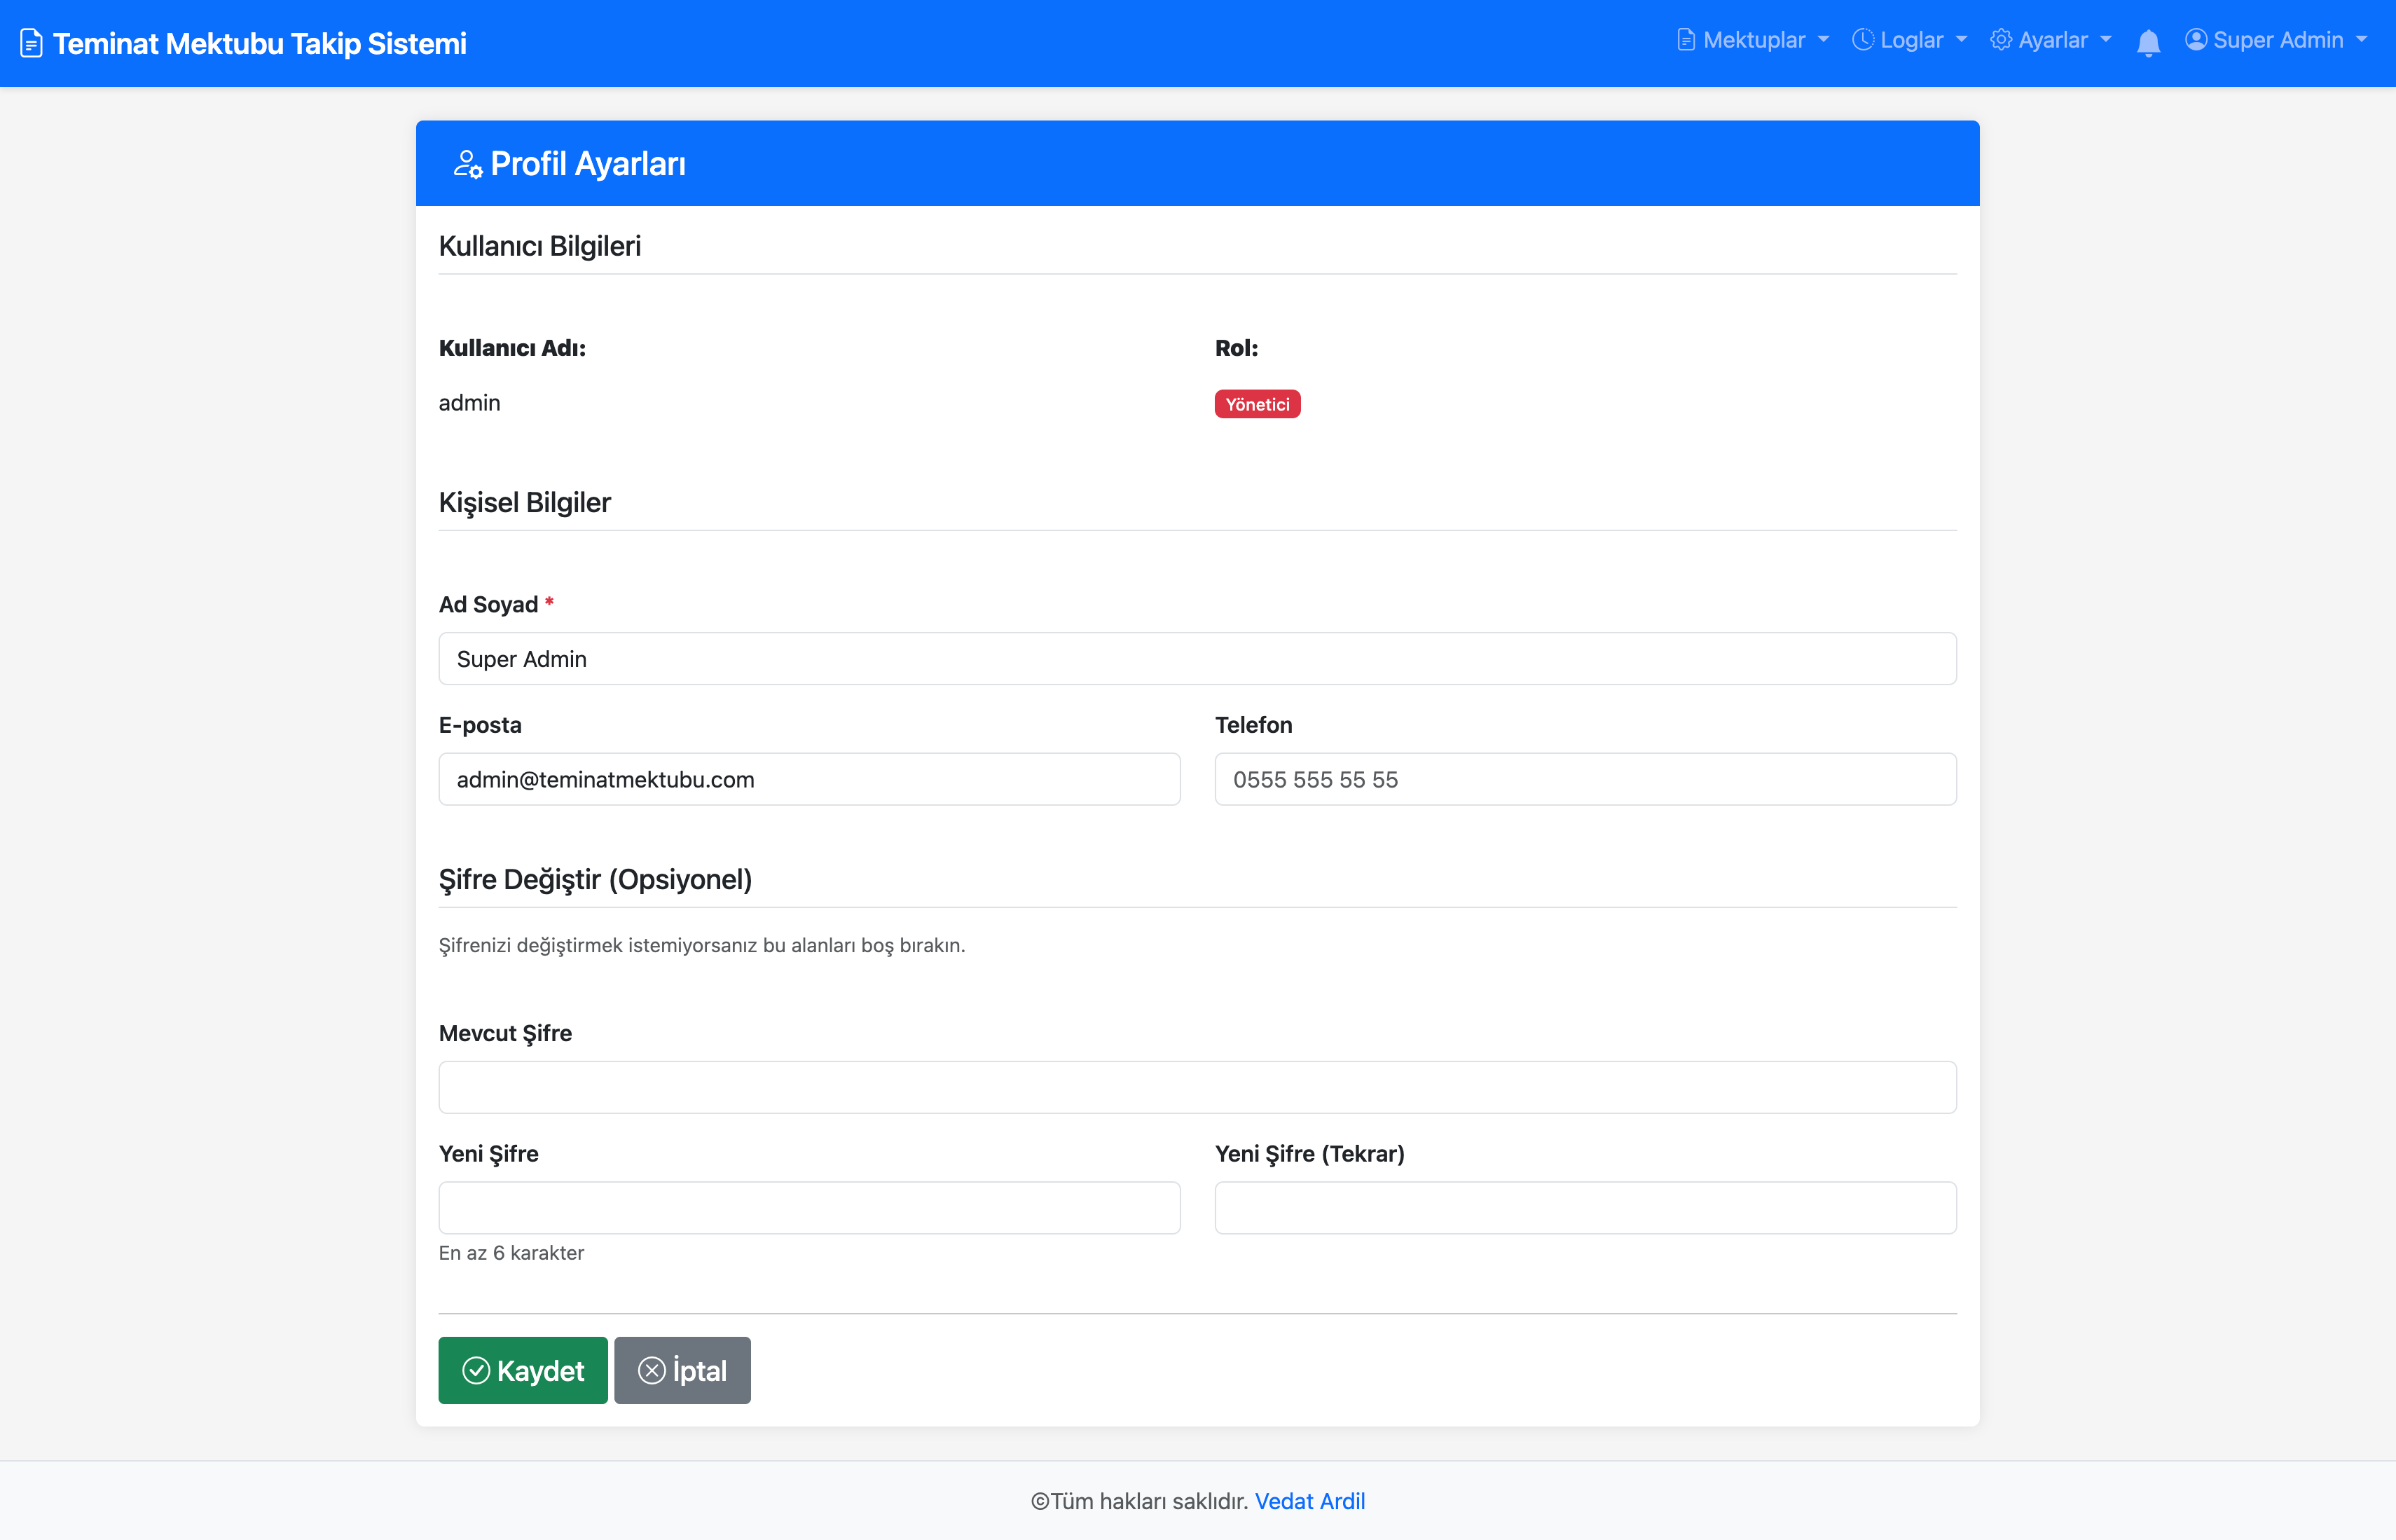Expand the Loglar dropdown arrow
The image size is (2396, 1540).
pyautogui.click(x=1961, y=40)
